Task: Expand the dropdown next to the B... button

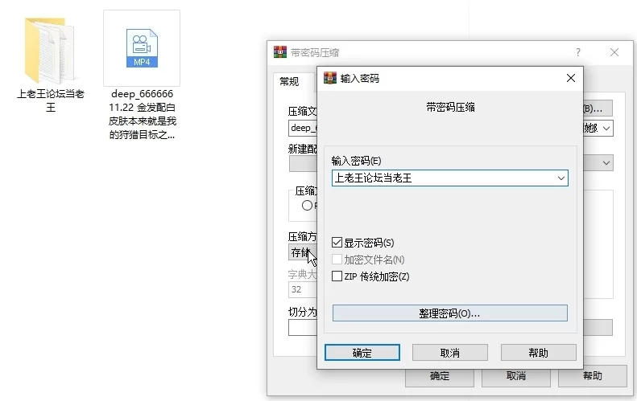Action: coord(606,129)
